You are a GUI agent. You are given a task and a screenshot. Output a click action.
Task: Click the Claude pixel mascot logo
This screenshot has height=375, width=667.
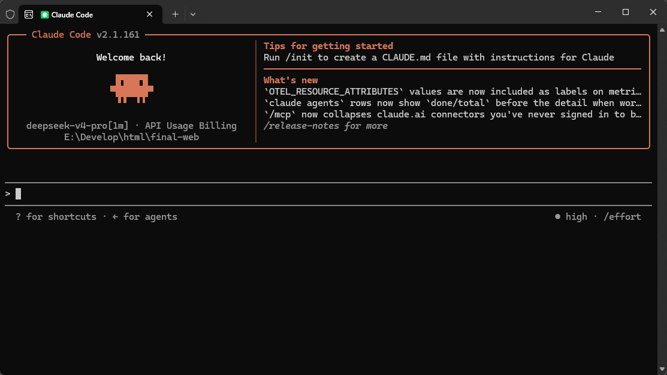[x=132, y=89]
